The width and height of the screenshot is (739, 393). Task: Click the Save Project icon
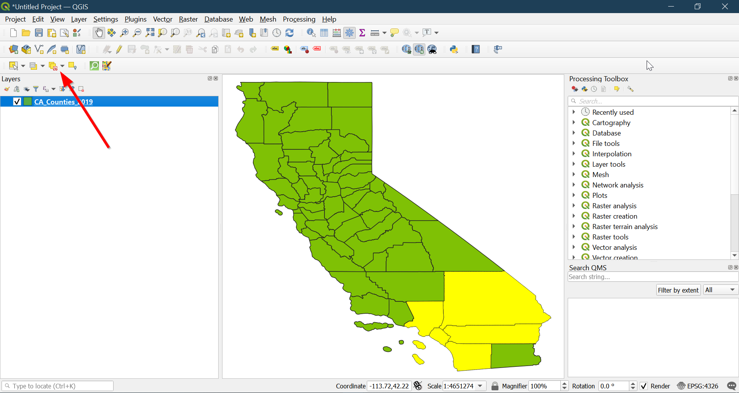(x=39, y=33)
